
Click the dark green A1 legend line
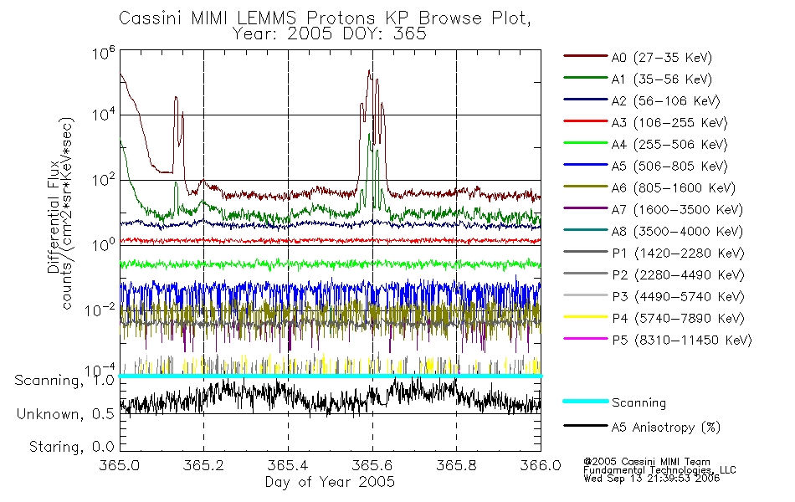586,78
